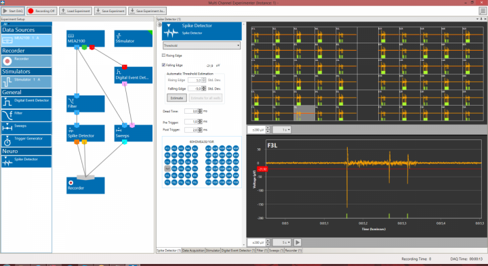Click MEA2100 node on the canvas
This screenshot has height=266, width=488.
tap(85, 39)
